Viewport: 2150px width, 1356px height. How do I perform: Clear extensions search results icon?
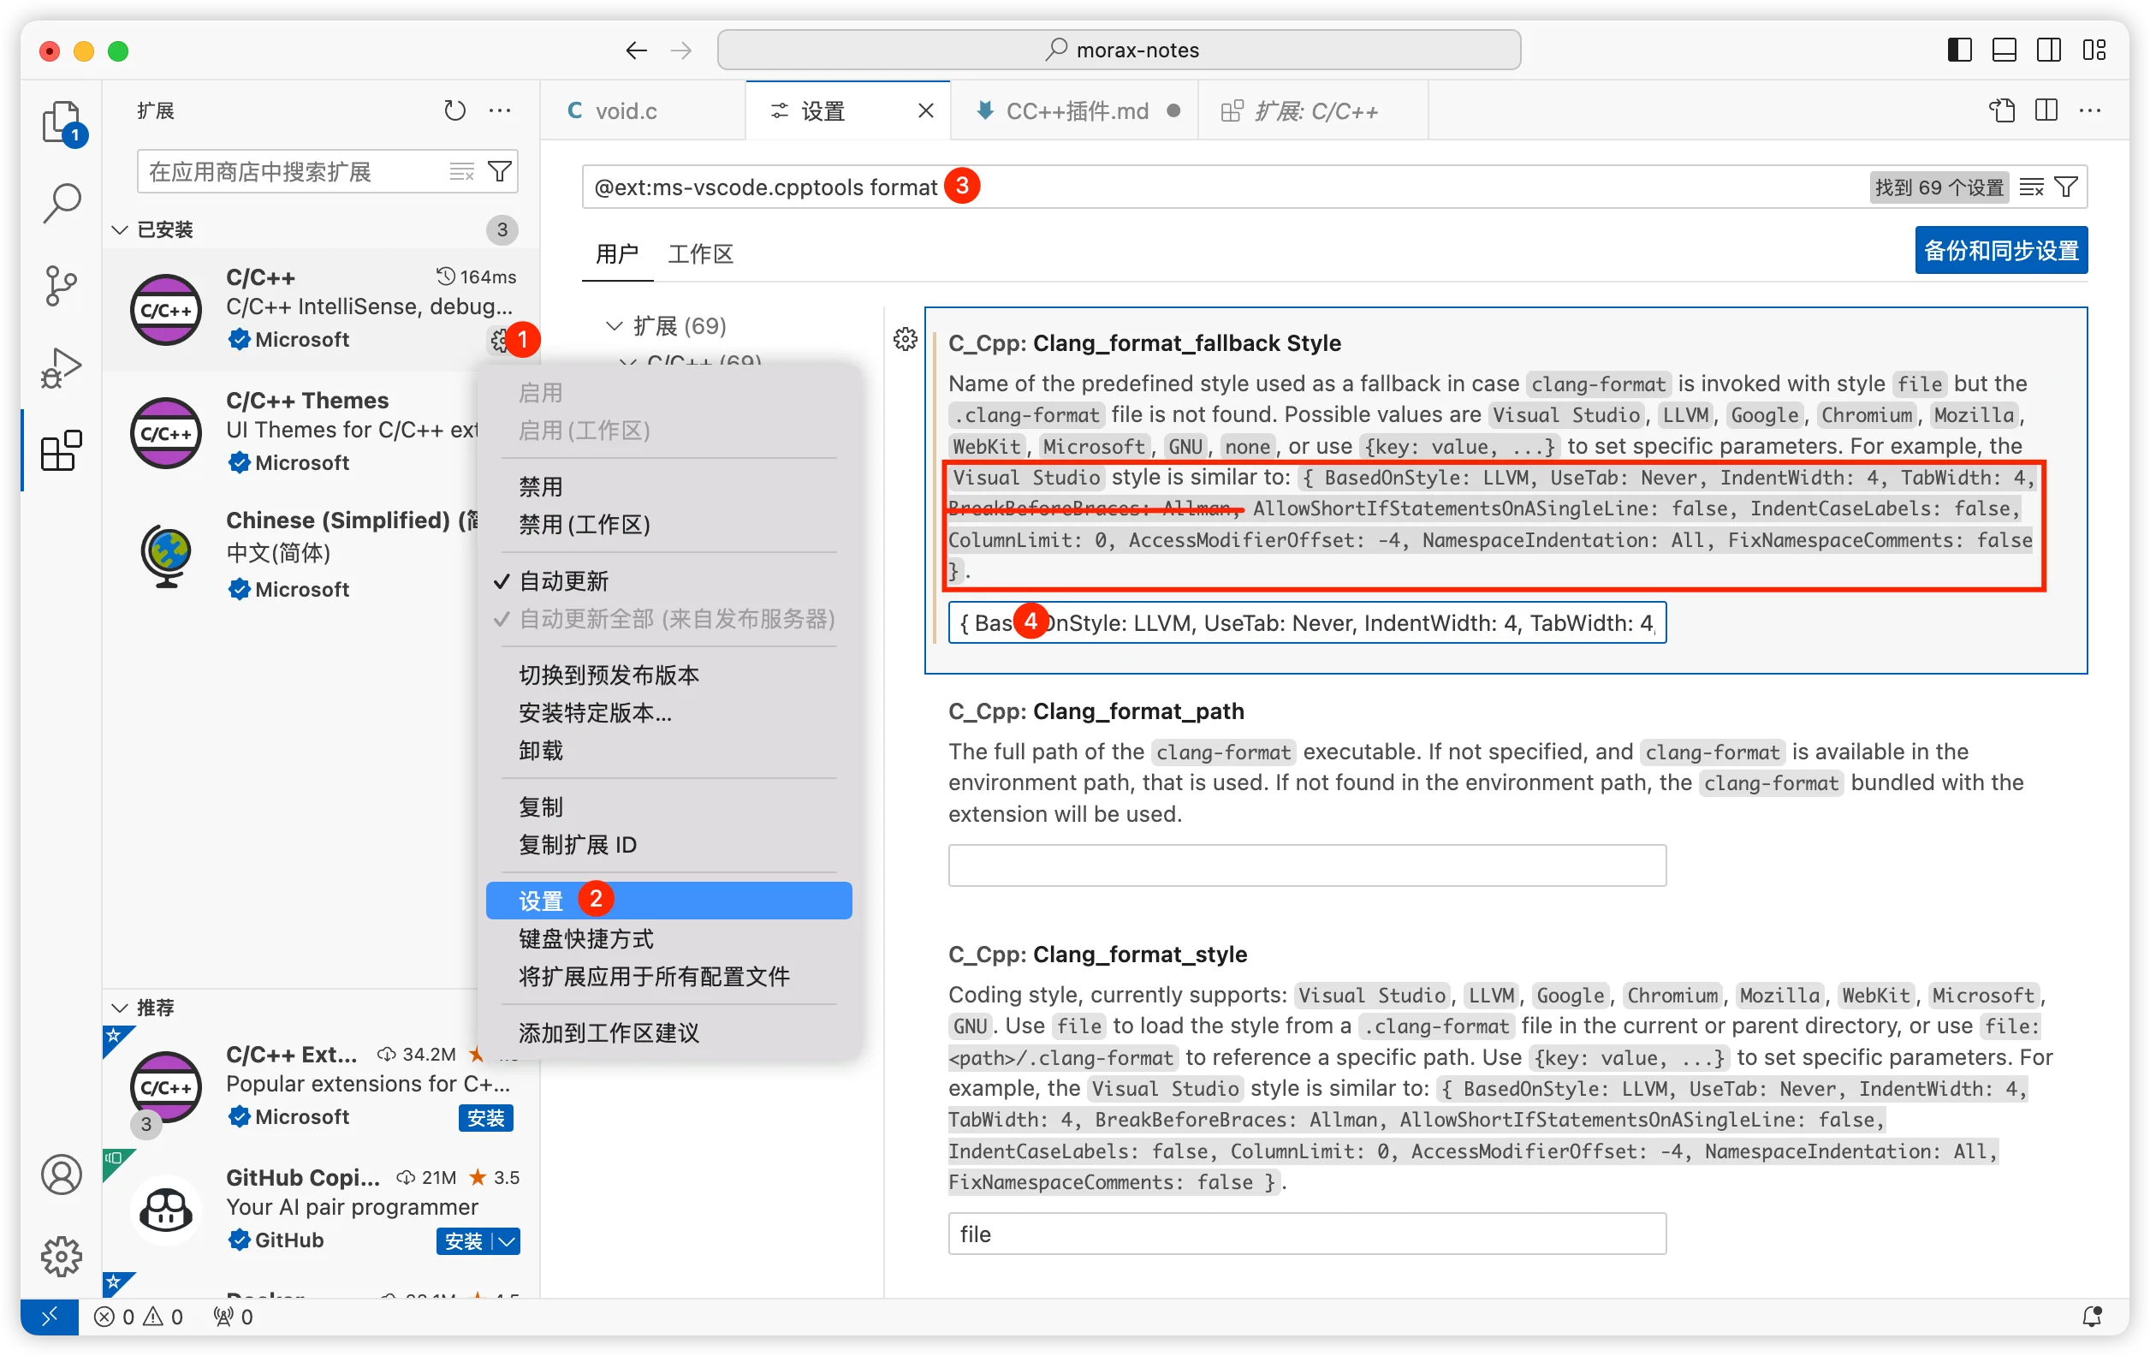[461, 171]
